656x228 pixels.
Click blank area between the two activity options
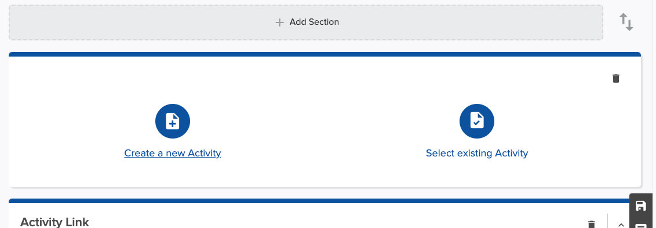325,125
